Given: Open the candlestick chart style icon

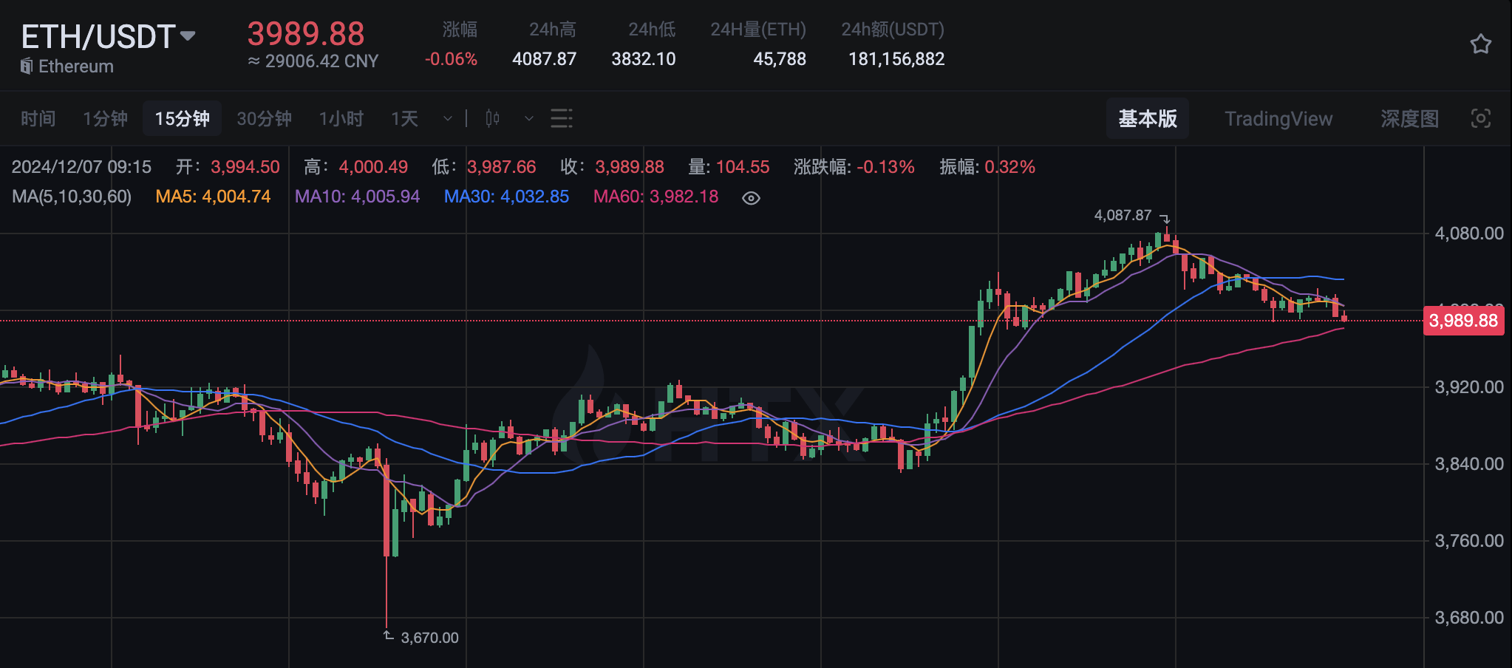Looking at the screenshot, I should click(492, 118).
